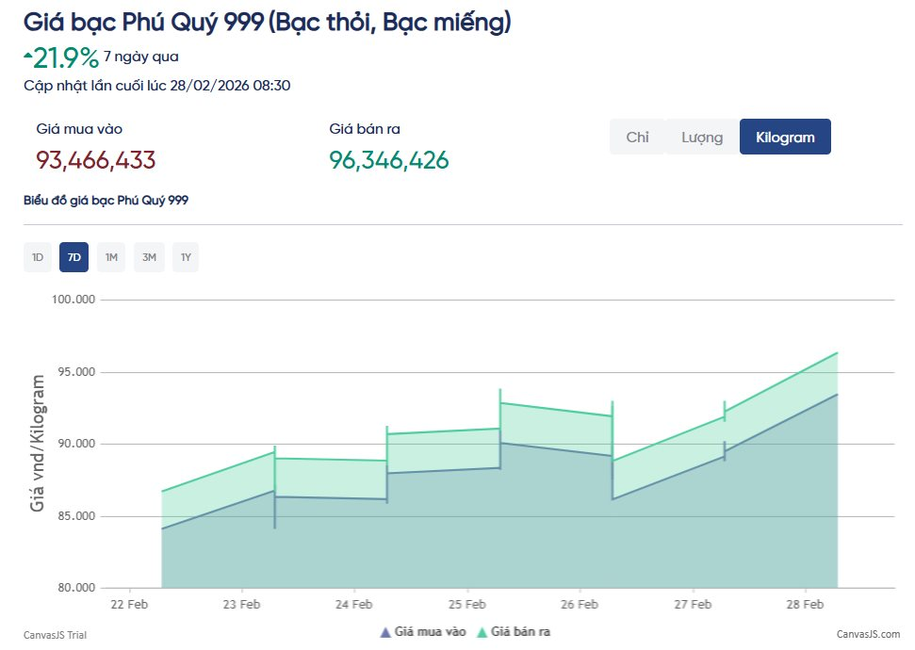This screenshot has width=915, height=650.
Task: Switch the chart to 3M view
Action: tap(148, 256)
